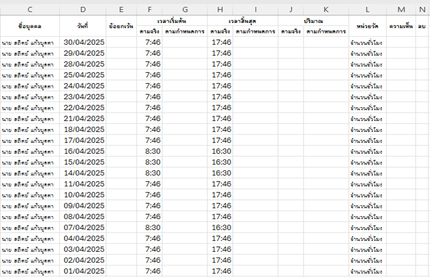Image resolution: width=430 pixels, height=277 pixels.
Task: Click the ปริมาณ merged header
Action: tap(313, 21)
